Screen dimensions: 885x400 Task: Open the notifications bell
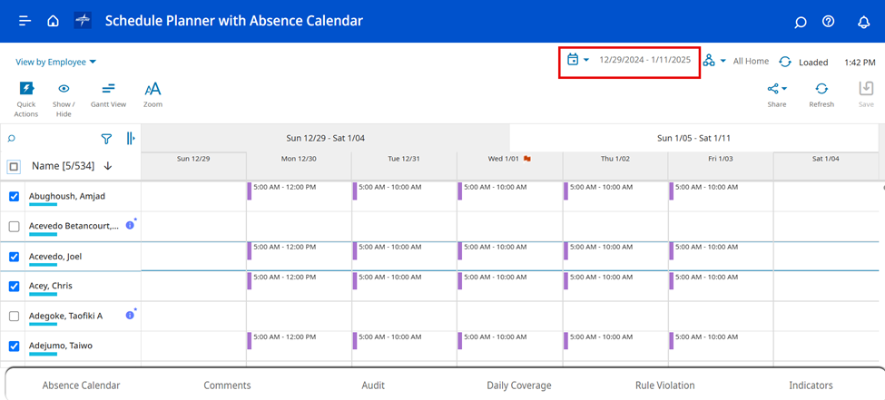coord(863,22)
